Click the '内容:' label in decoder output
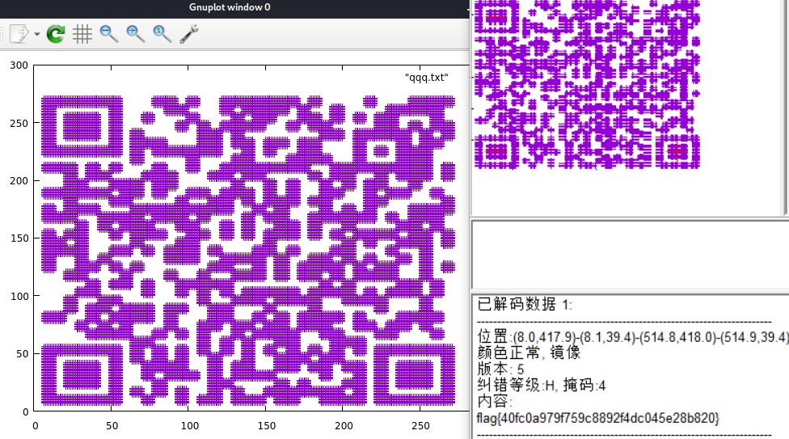The image size is (789, 439). pos(495,402)
